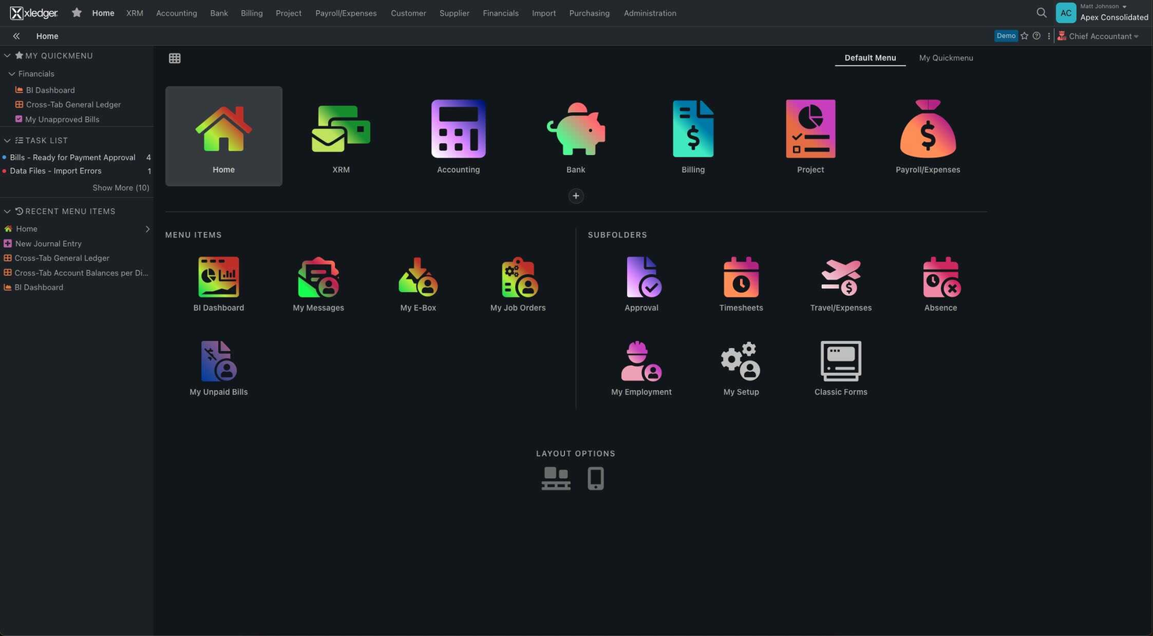Click the search magnifier icon
The width and height of the screenshot is (1153, 636).
[x=1041, y=13]
